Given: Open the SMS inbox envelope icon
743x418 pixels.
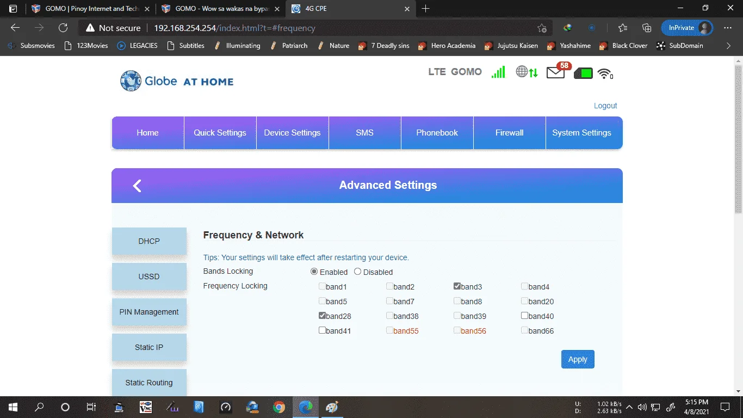Looking at the screenshot, I should coord(555,72).
